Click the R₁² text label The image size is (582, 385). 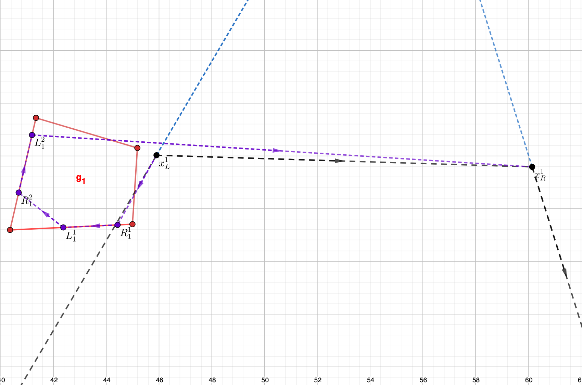[27, 201]
